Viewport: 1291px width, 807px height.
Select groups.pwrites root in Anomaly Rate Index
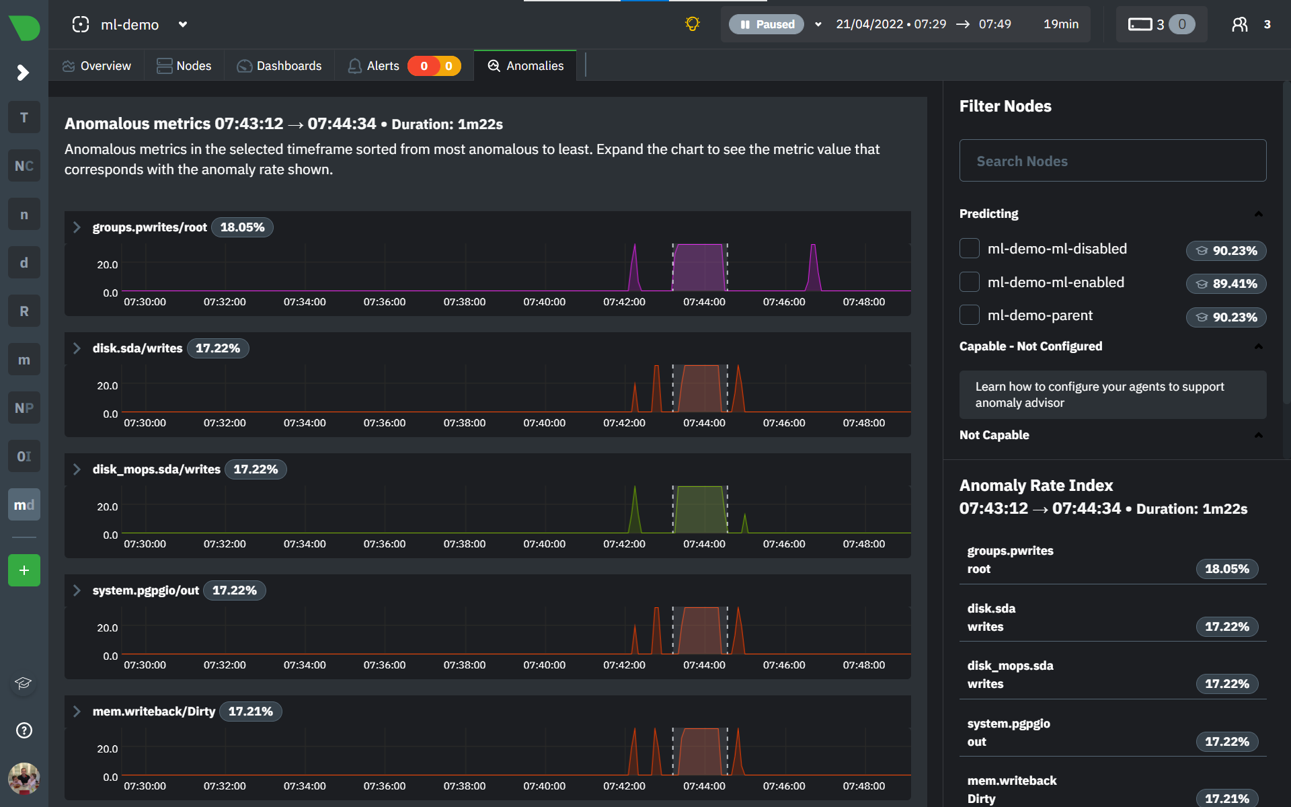(x=1113, y=560)
